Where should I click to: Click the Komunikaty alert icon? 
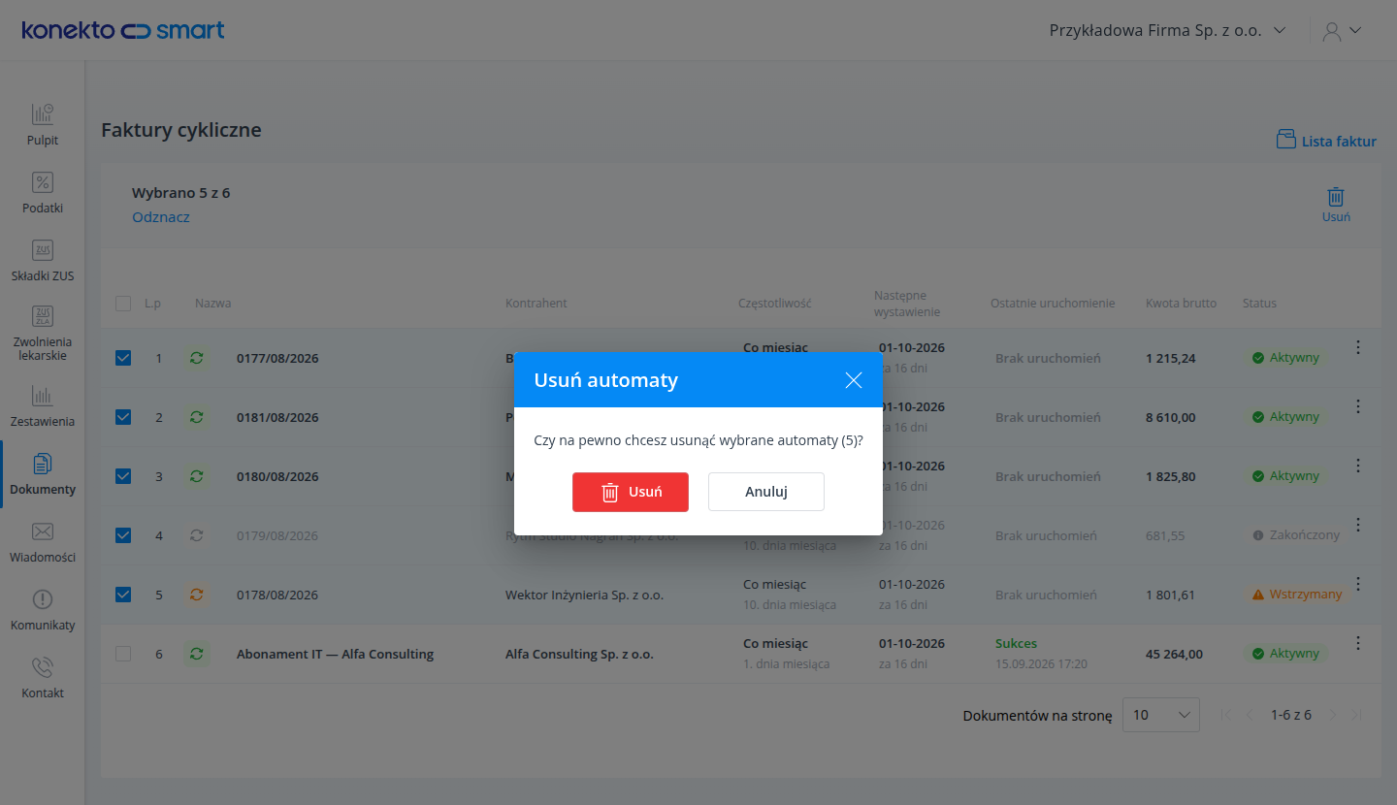43,599
